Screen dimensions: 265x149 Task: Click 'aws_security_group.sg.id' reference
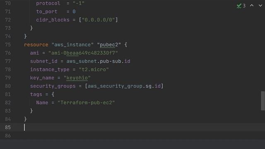[x=124, y=86]
